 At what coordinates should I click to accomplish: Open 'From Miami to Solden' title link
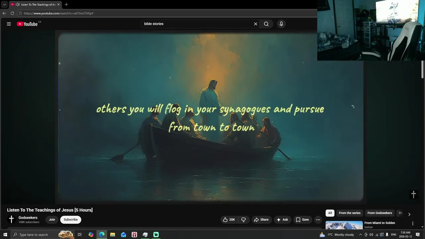point(380,223)
